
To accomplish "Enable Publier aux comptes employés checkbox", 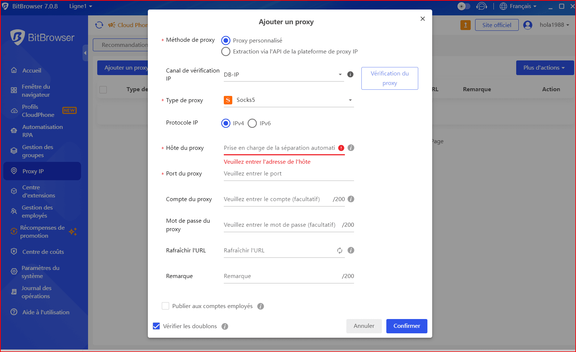I will 165,306.
